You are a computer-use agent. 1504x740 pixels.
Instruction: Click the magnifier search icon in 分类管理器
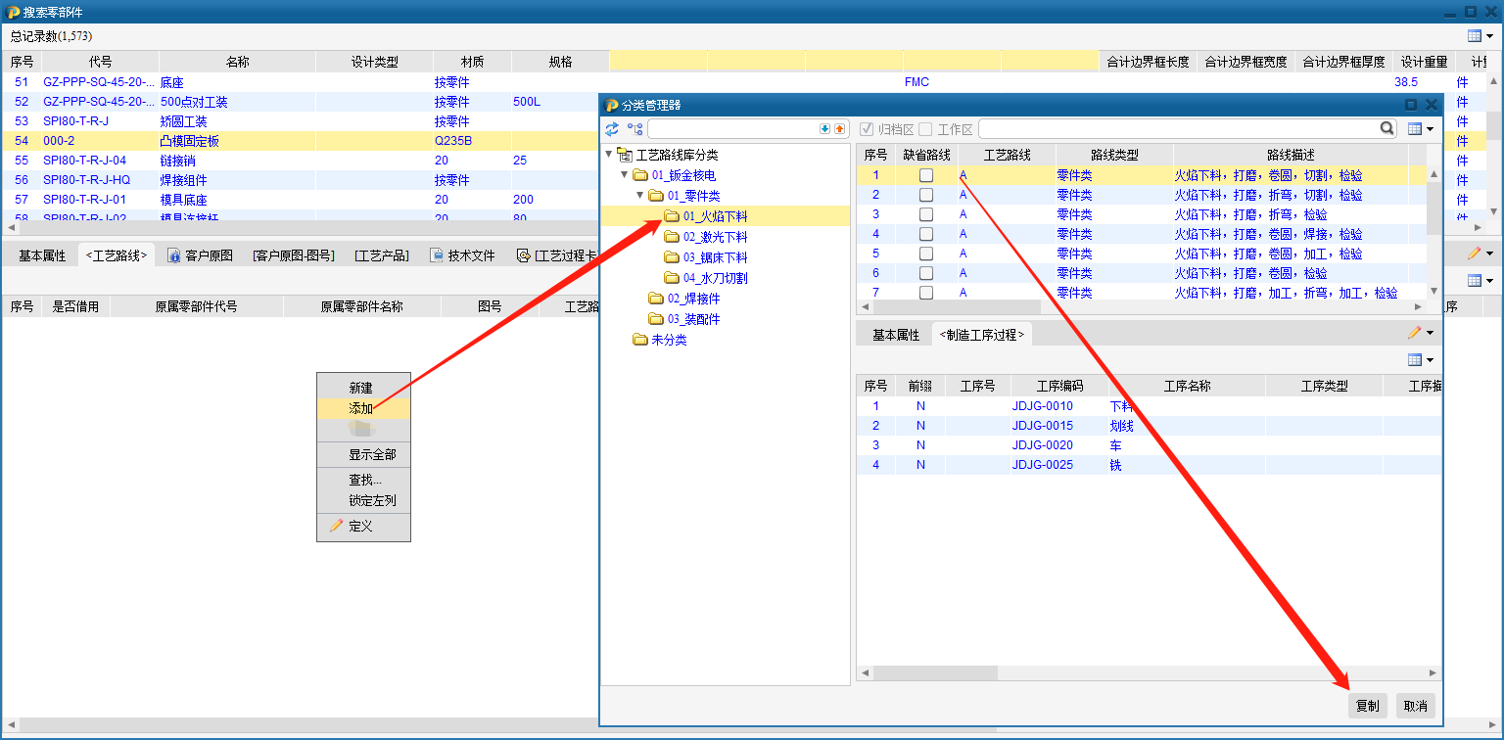(1386, 128)
